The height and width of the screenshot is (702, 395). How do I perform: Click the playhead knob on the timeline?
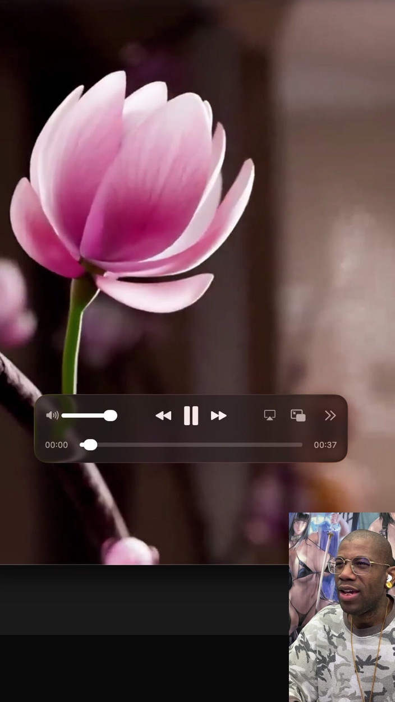tap(90, 445)
